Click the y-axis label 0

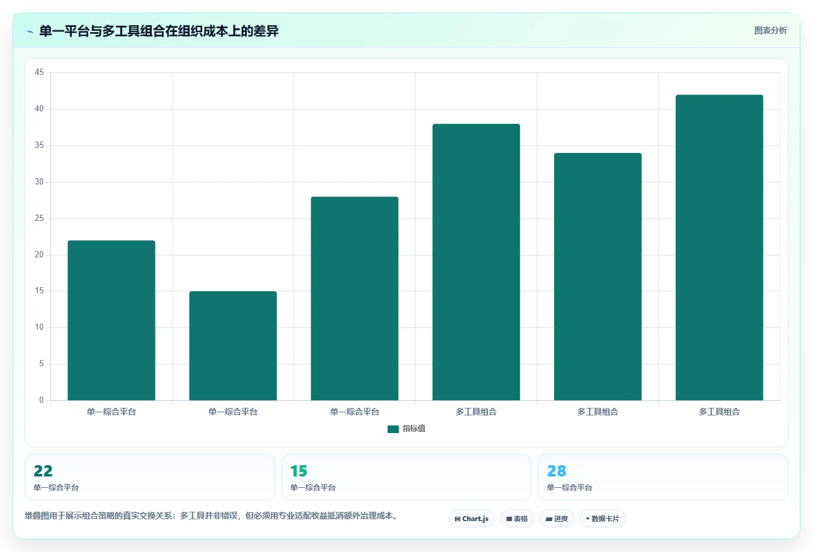42,400
